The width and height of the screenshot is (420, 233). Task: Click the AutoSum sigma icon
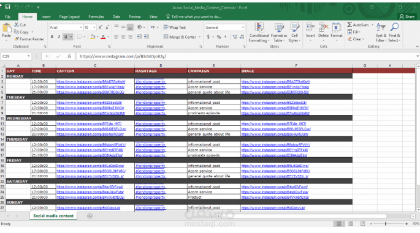(349, 24)
